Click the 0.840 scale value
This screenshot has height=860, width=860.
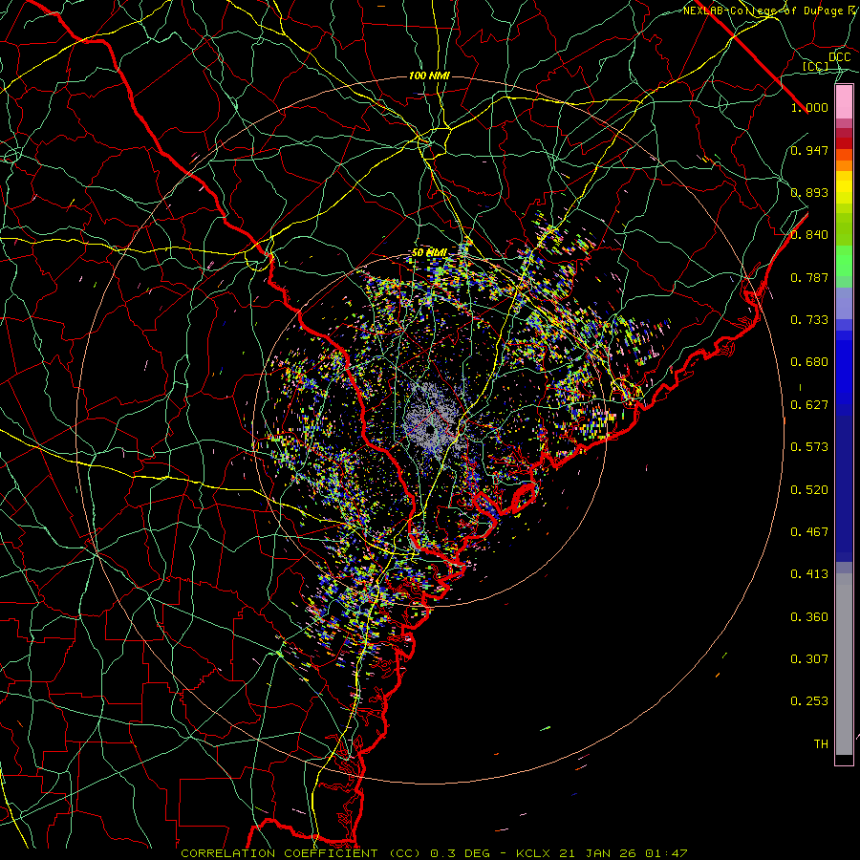tap(809, 235)
